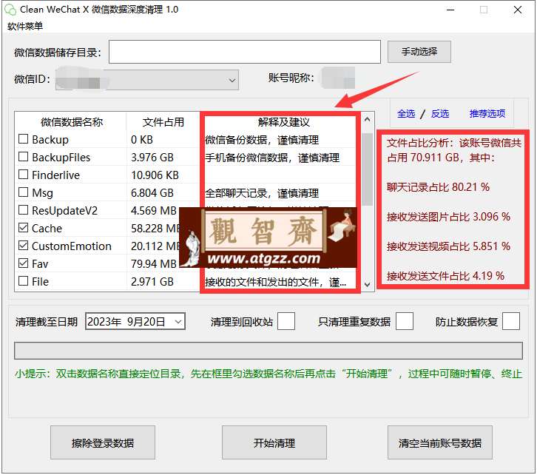Viewport: 537px width, 475px height.
Task: Click the 开始清理 button
Action: (x=274, y=442)
